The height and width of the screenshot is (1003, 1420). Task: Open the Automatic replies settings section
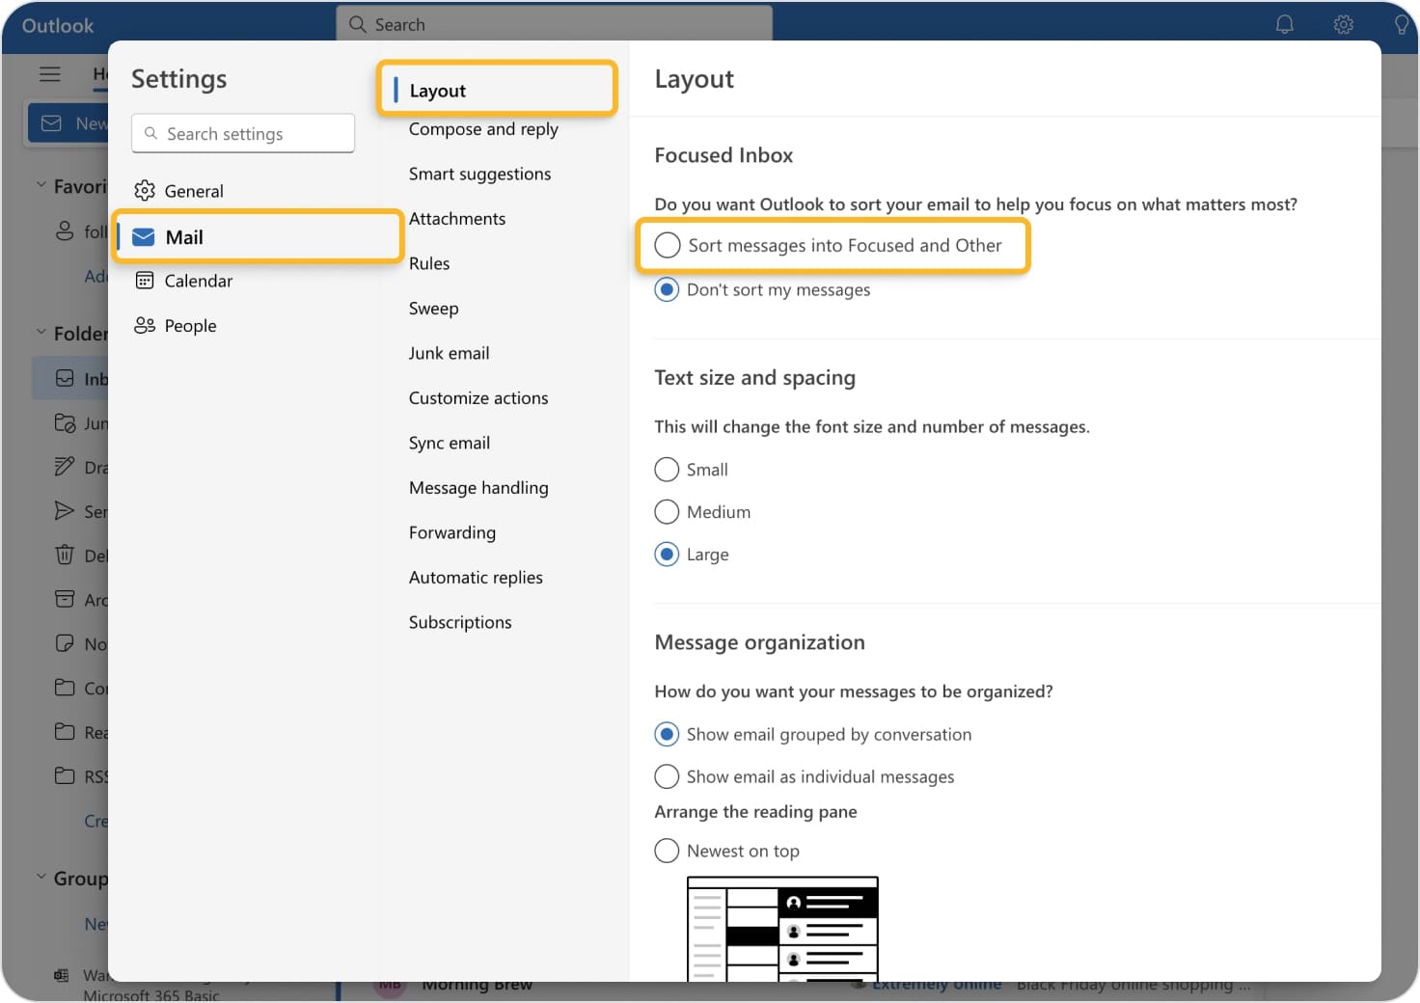[476, 577]
